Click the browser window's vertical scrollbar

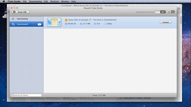tap(181, 20)
